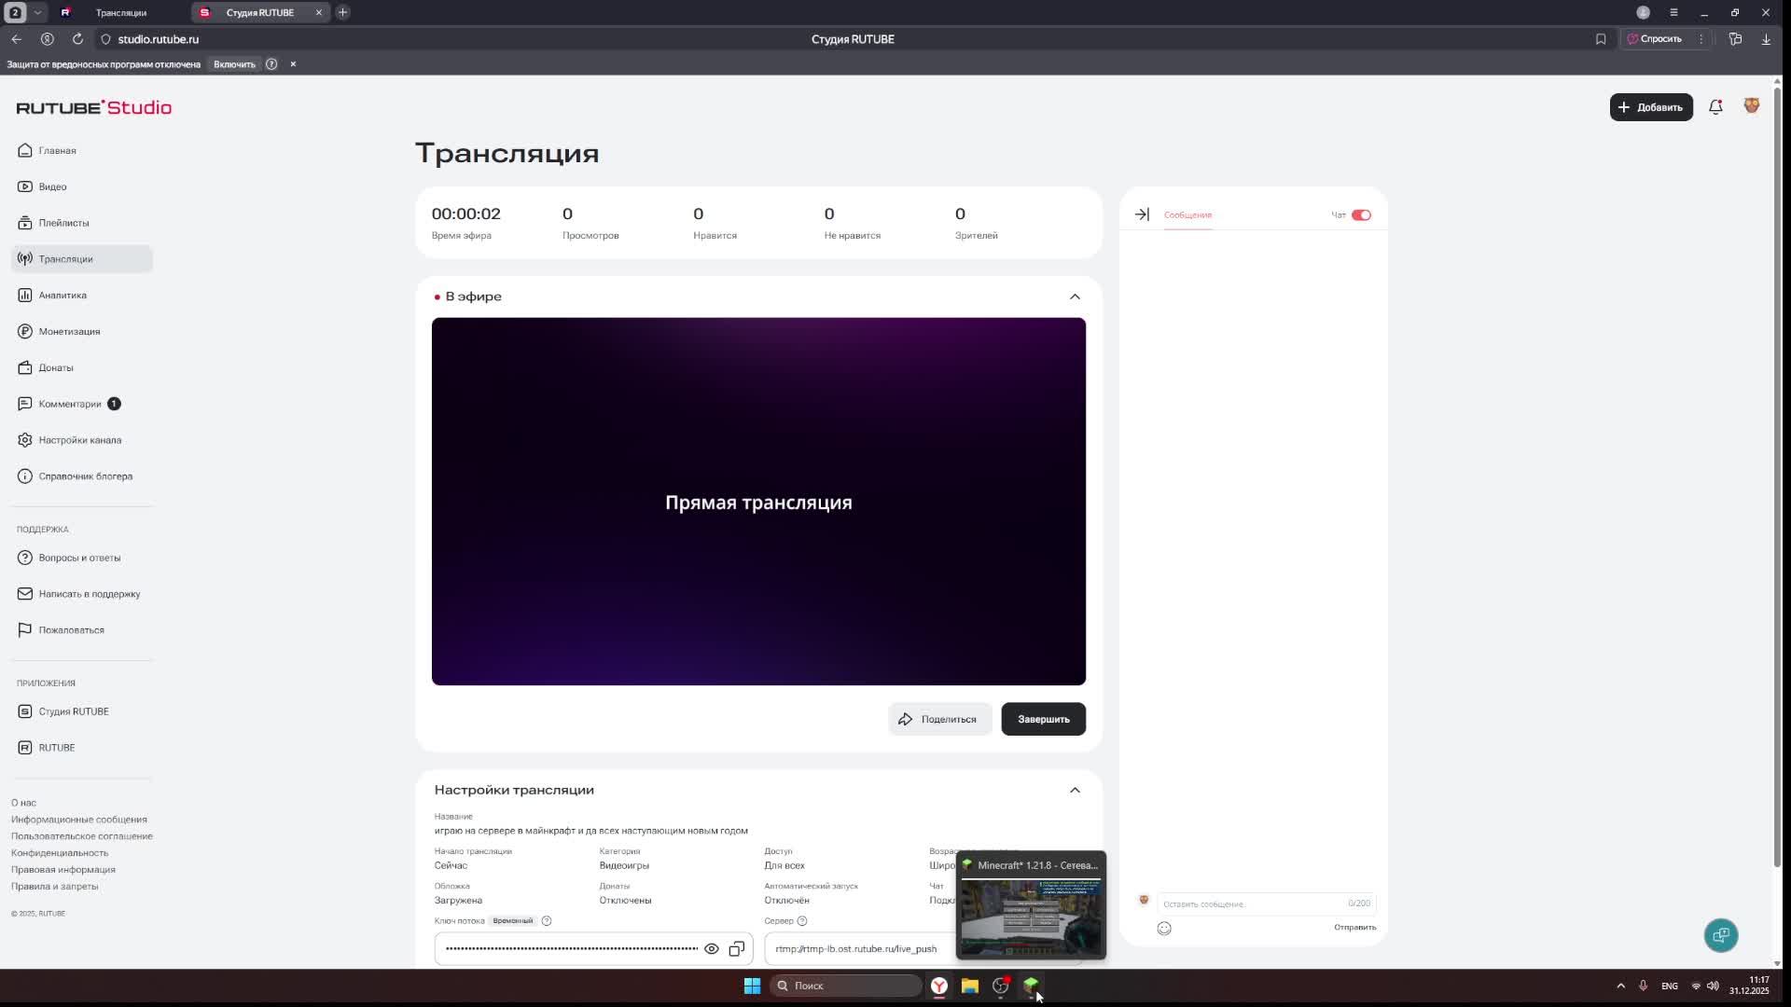Viewport: 1791px width, 1007px height.
Task: Click the help icon next to Сервер
Action: (801, 921)
